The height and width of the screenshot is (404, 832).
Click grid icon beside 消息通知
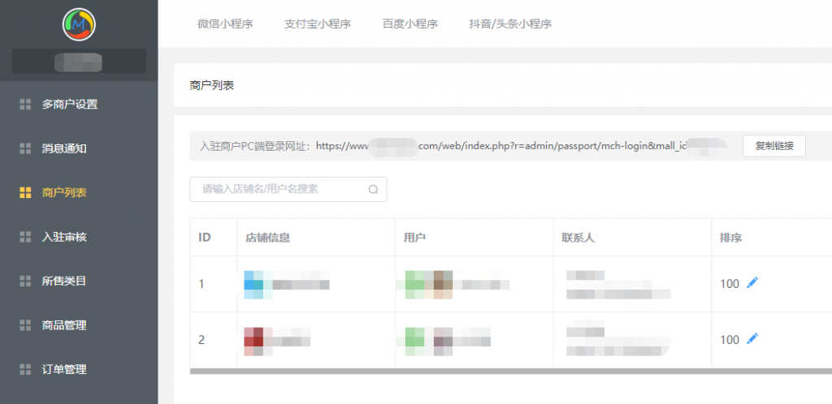click(x=25, y=148)
